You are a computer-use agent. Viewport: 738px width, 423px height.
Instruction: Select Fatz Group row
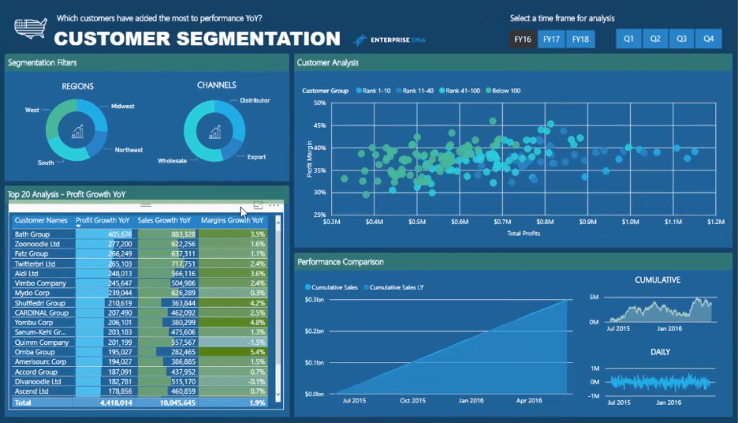tap(140, 254)
